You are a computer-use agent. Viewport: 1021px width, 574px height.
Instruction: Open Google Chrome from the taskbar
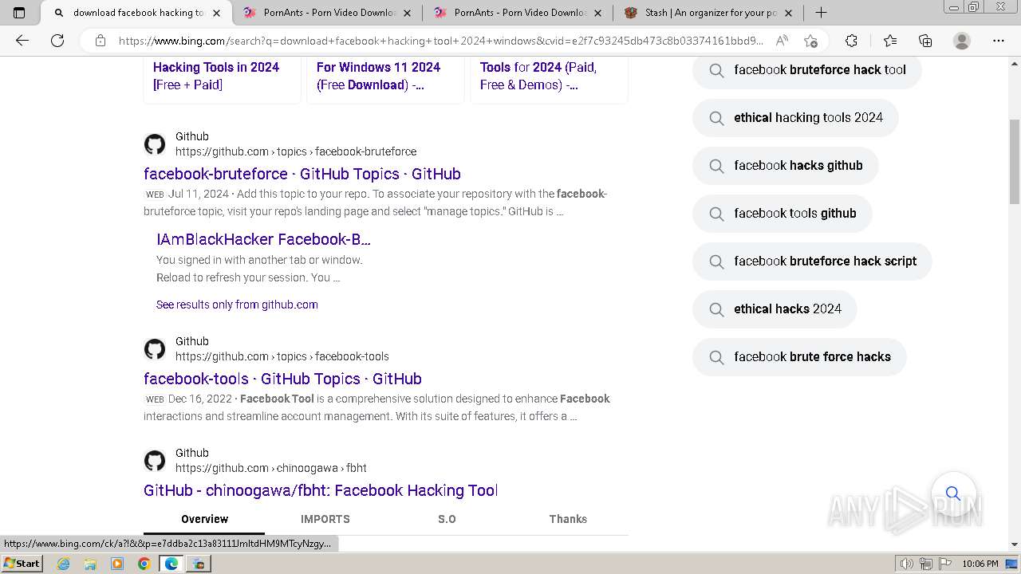[x=144, y=564]
